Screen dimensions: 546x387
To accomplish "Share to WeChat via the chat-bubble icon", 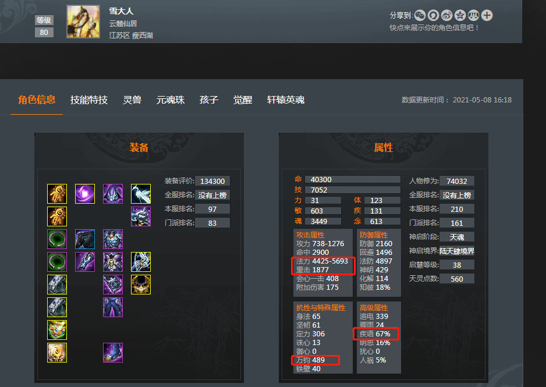I will pos(420,15).
